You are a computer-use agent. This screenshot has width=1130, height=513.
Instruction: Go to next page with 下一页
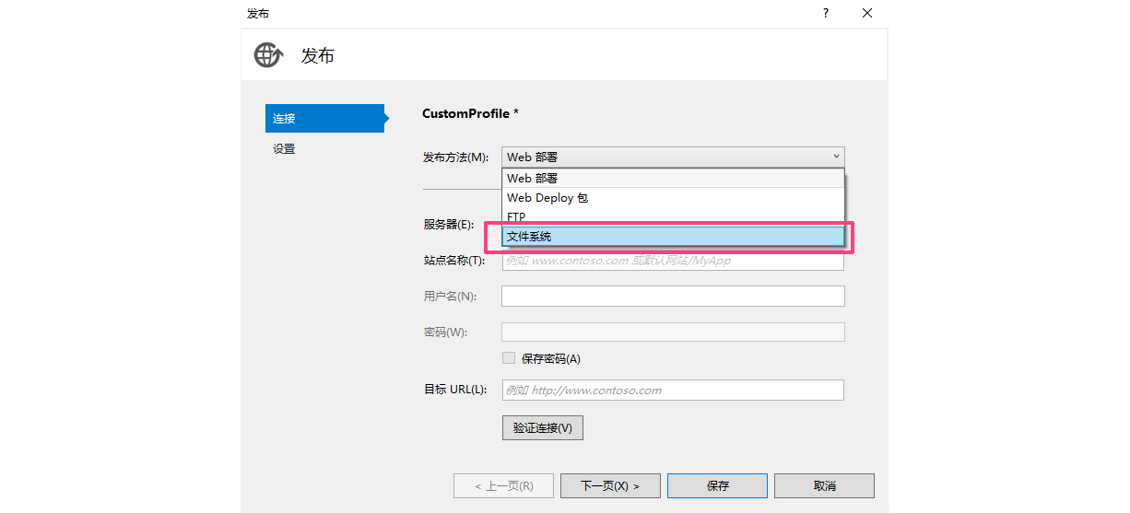click(610, 485)
